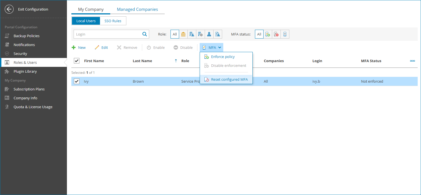Viewport: 421px width, 195px height.
Task: Expand the MFA dropdown arrow
Action: (x=220, y=47)
